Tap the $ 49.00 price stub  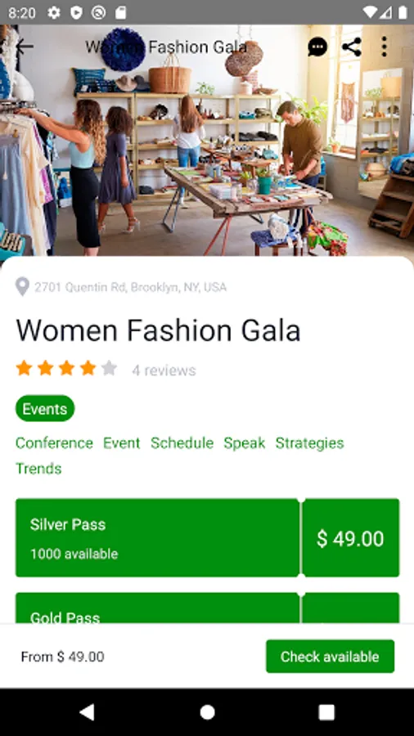[x=351, y=538]
